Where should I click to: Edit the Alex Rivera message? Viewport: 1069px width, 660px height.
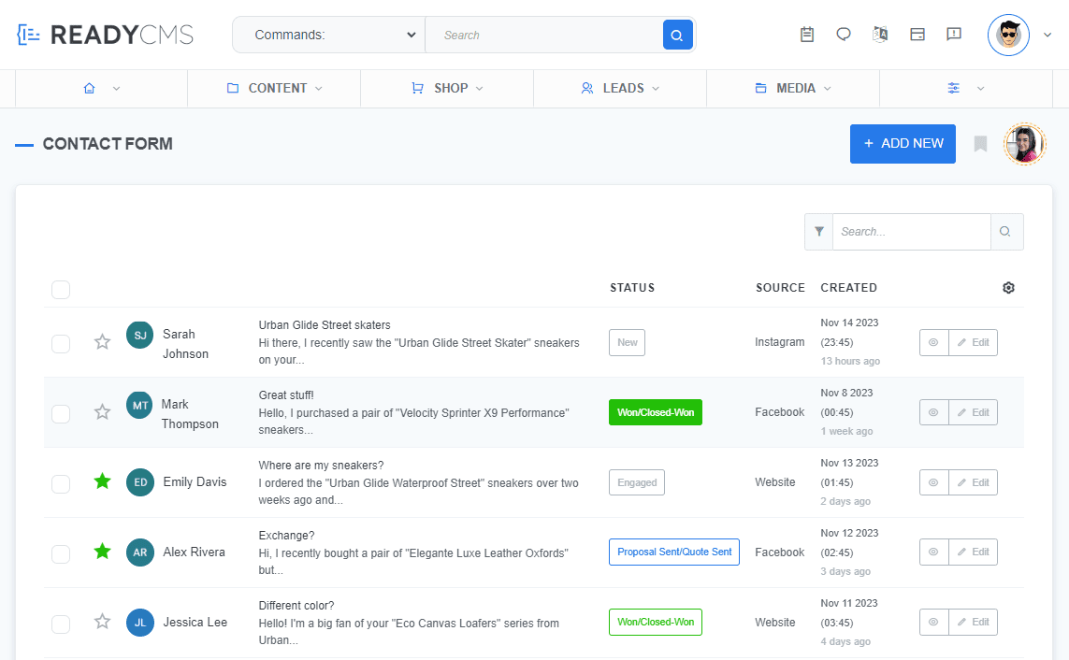pyautogui.click(x=973, y=552)
